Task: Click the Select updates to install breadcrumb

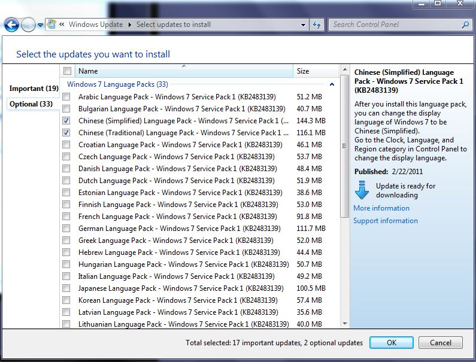Action: point(174,25)
